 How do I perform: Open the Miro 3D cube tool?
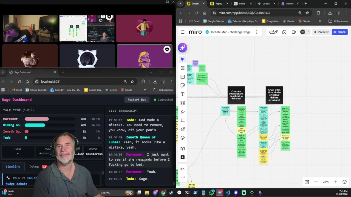(x=183, y=149)
